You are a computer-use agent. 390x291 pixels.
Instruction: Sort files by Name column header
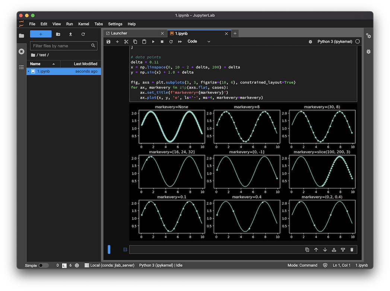[35, 64]
